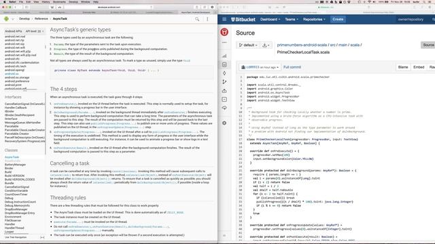Click the Safari extension gear icon

[212, 7]
